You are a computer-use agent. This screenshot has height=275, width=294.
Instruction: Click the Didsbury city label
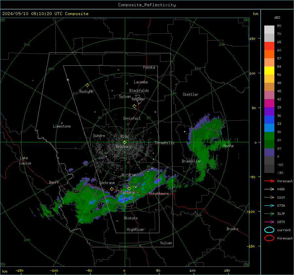coord(123,146)
